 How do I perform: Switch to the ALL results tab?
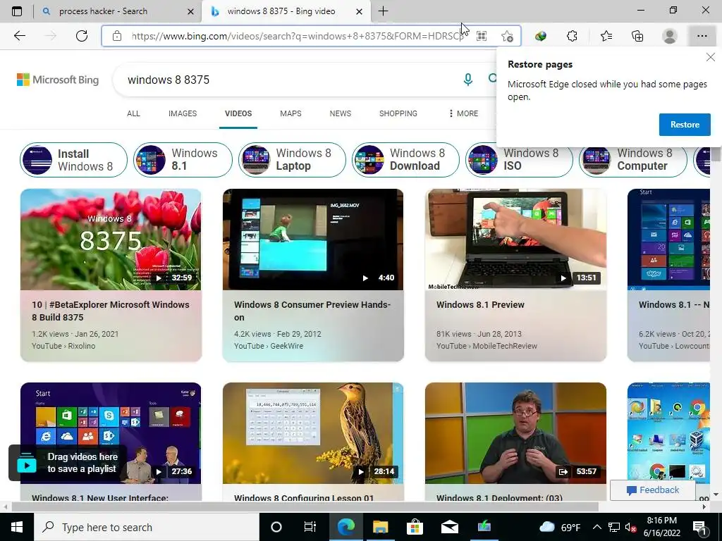tap(133, 113)
